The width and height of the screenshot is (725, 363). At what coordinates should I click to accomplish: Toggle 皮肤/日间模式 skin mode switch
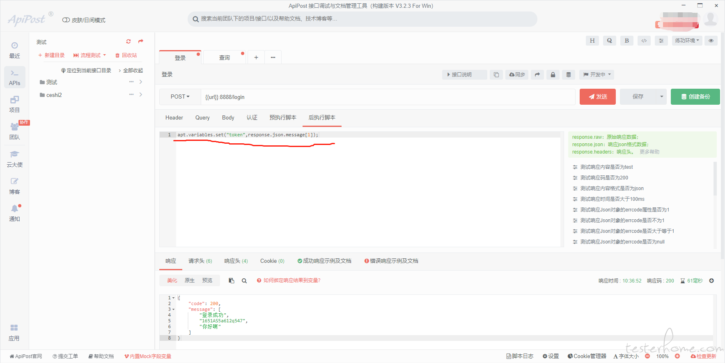[x=84, y=20]
